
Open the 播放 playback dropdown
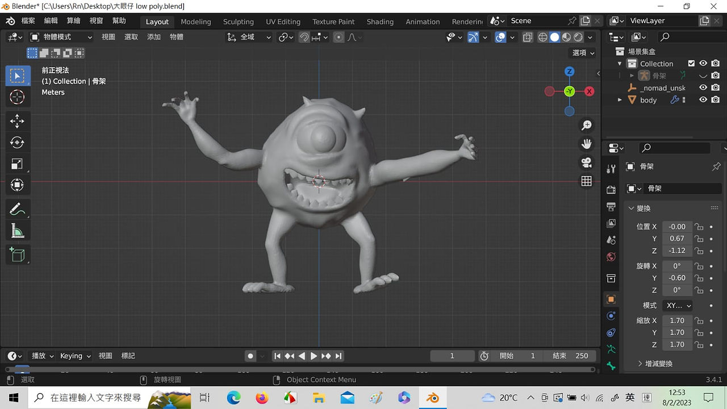43,356
